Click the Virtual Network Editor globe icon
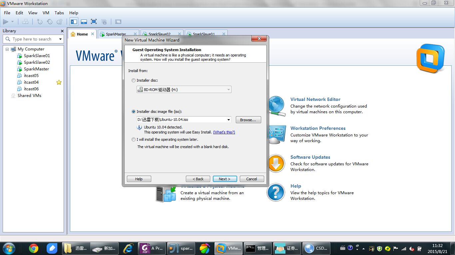Image resolution: width=455 pixels, height=255 pixels. [277, 106]
